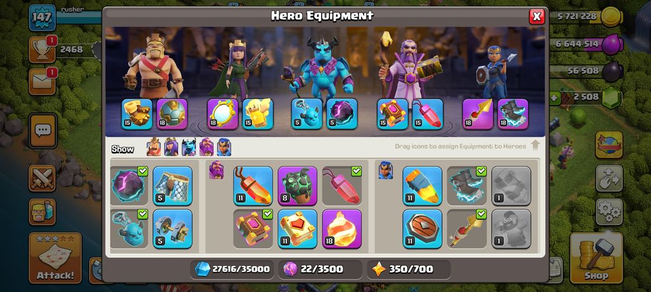Select the level 8 green Lavaloon Puppet equipment
651x292 pixels.
(x=297, y=186)
